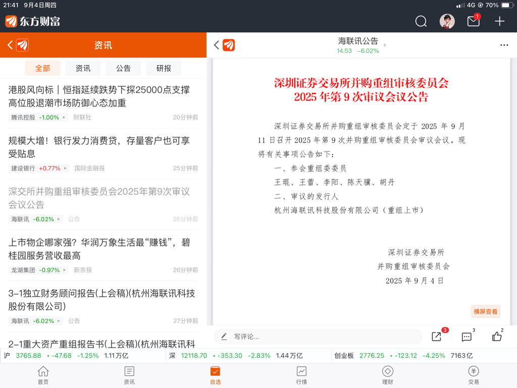Tap the orange app logo beside 海联讯公告
The width and height of the screenshot is (517, 388).
click(229, 45)
